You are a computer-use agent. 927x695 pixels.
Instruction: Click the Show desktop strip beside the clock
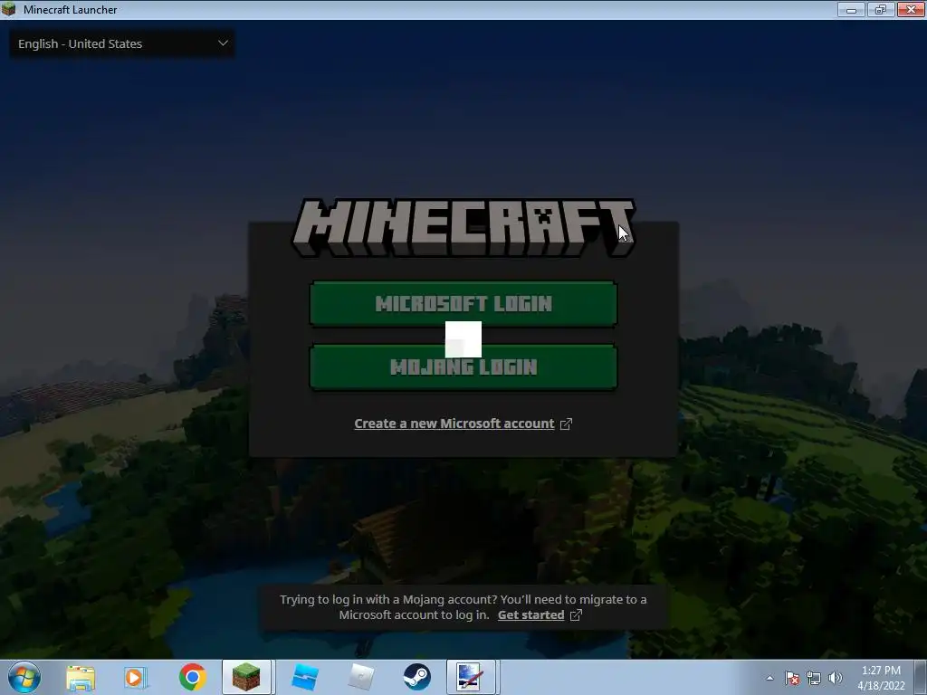click(x=922, y=677)
